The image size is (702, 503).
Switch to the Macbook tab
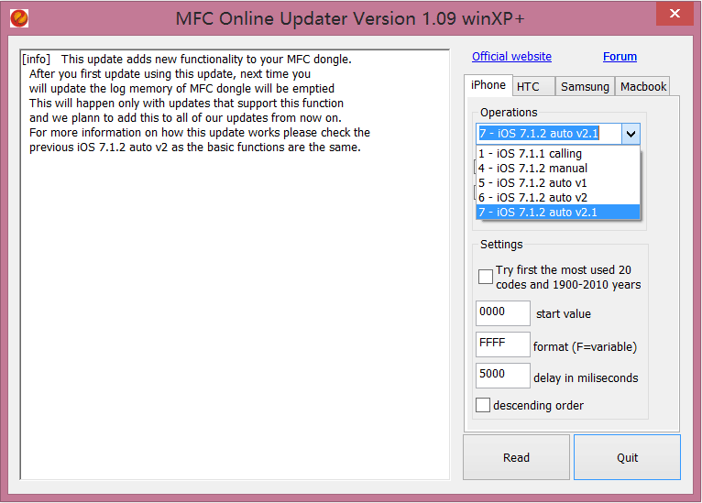click(643, 87)
